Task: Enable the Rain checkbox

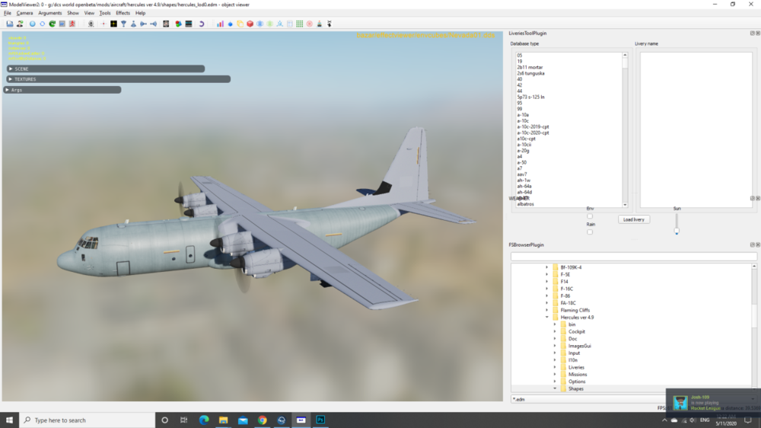Action: pos(590,232)
